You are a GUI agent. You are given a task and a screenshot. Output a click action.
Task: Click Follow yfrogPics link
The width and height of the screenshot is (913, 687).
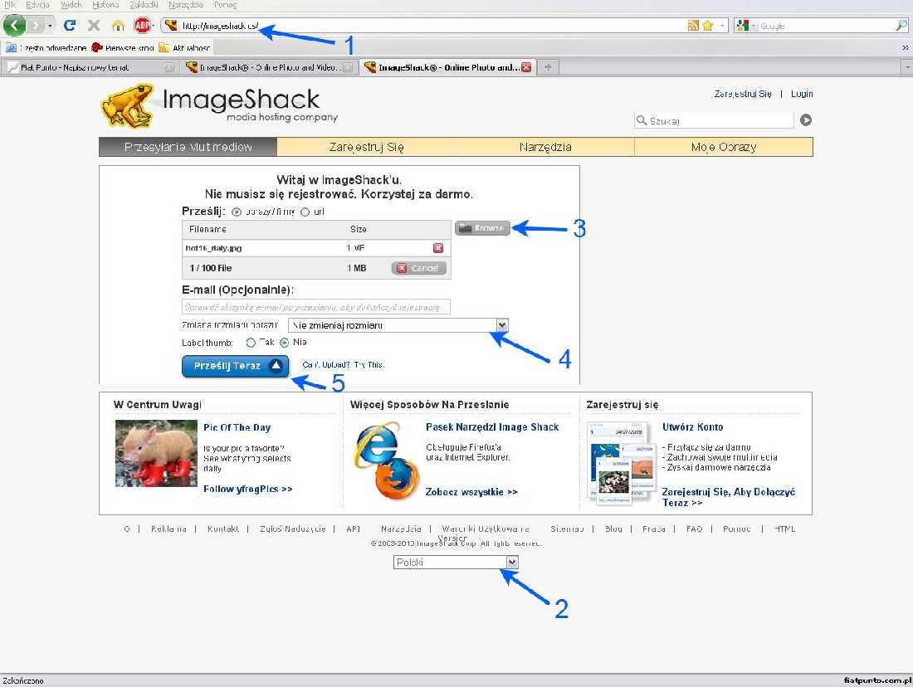point(247,489)
